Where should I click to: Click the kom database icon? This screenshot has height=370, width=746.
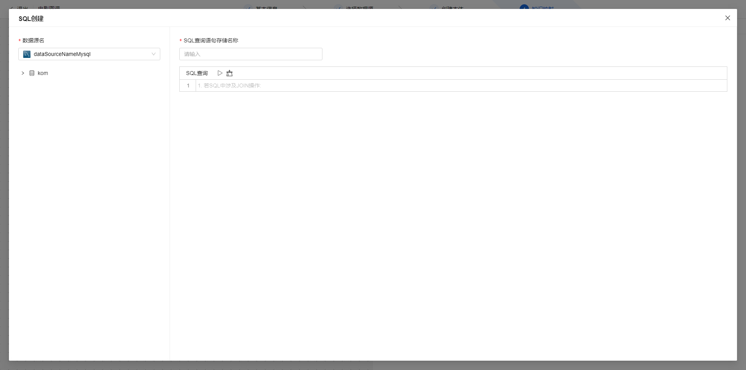click(x=32, y=73)
